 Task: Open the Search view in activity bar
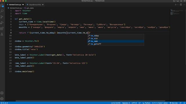pos(2,11)
